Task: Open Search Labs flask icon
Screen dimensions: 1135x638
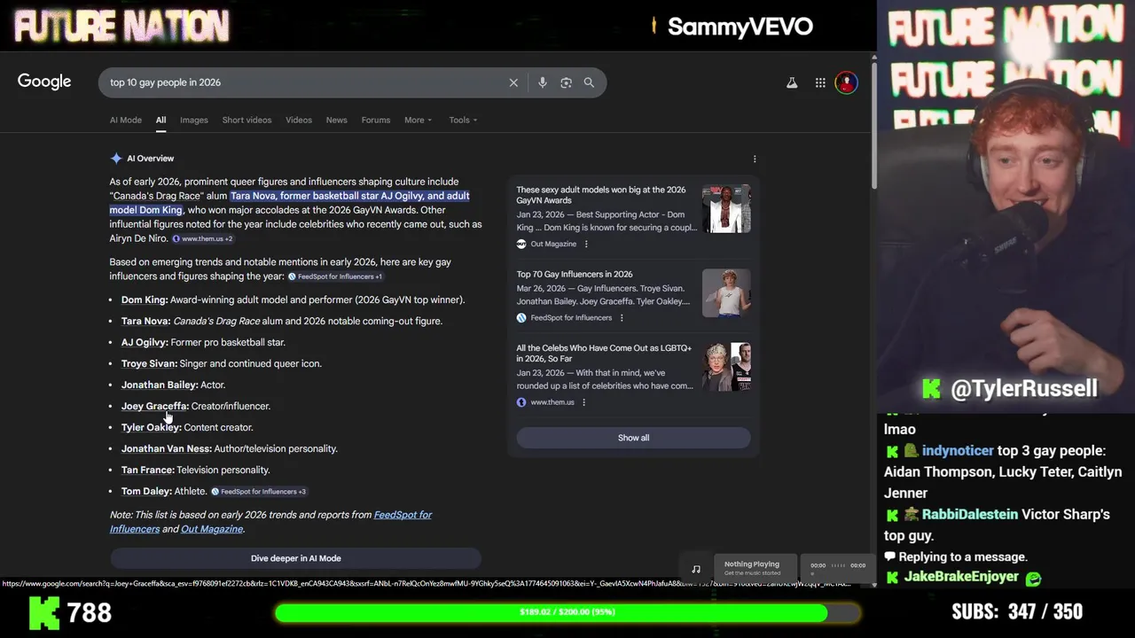Action: point(792,82)
